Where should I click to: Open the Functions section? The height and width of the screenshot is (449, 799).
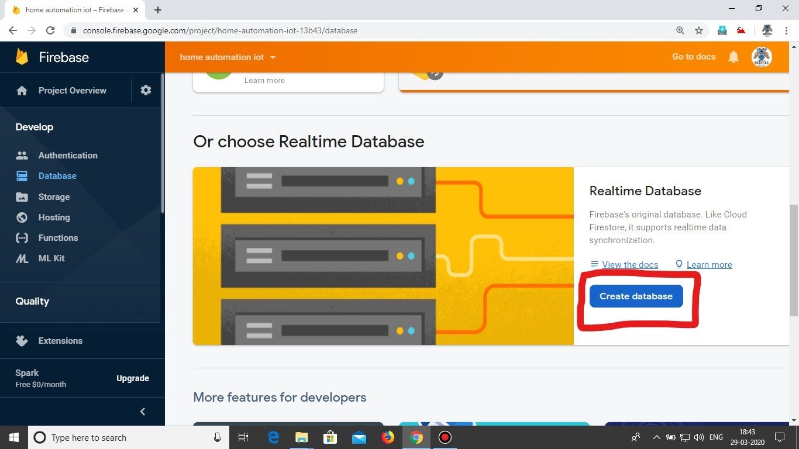(x=58, y=237)
